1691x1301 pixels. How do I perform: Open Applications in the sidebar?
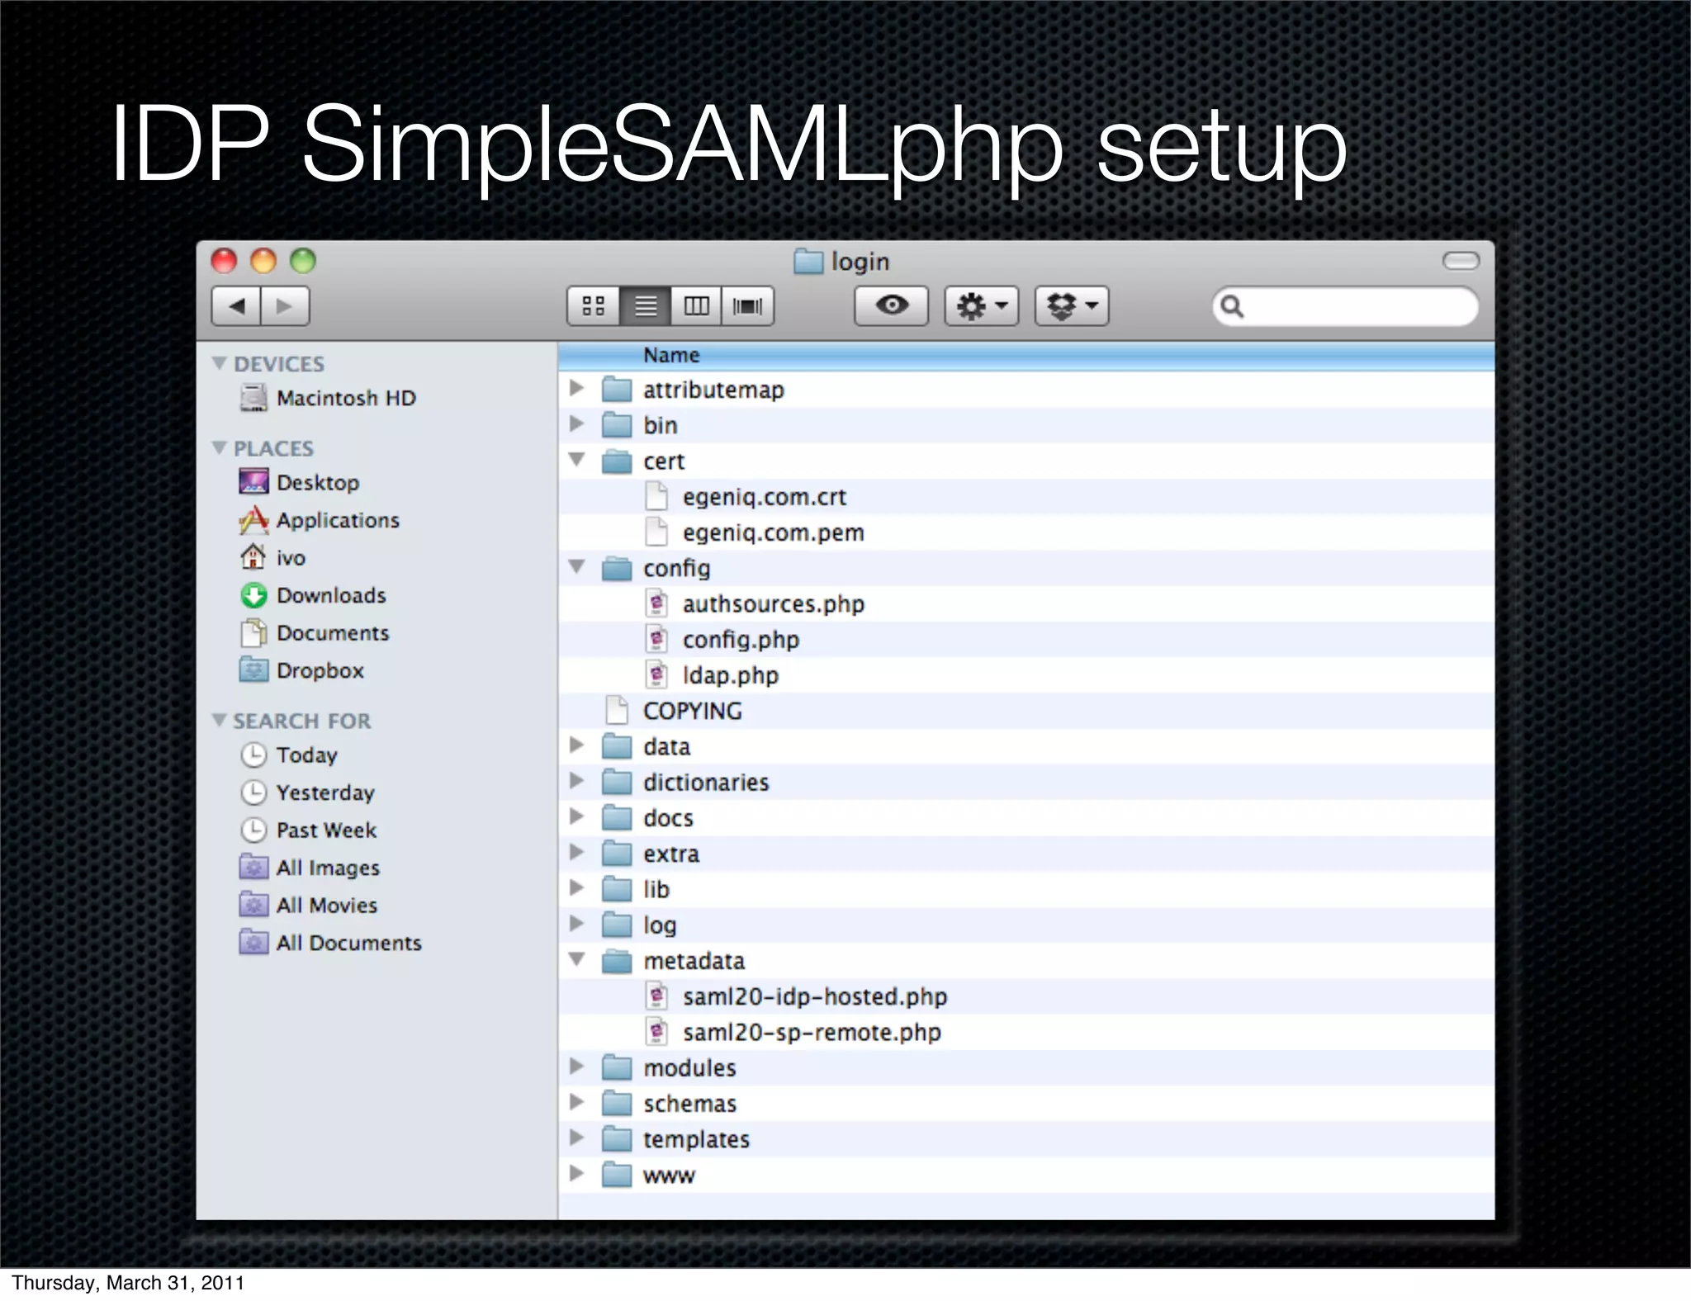[x=320, y=520]
